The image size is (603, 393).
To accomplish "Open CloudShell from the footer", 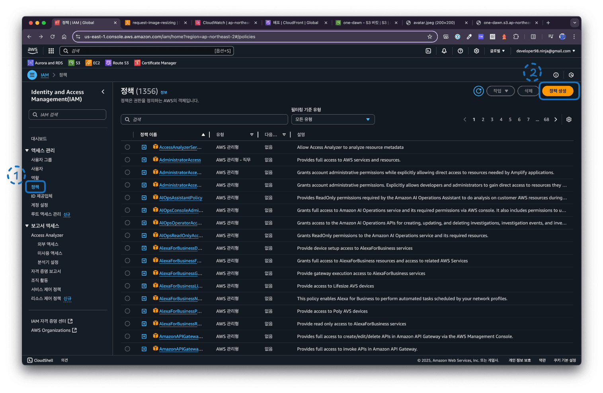I will [x=40, y=360].
